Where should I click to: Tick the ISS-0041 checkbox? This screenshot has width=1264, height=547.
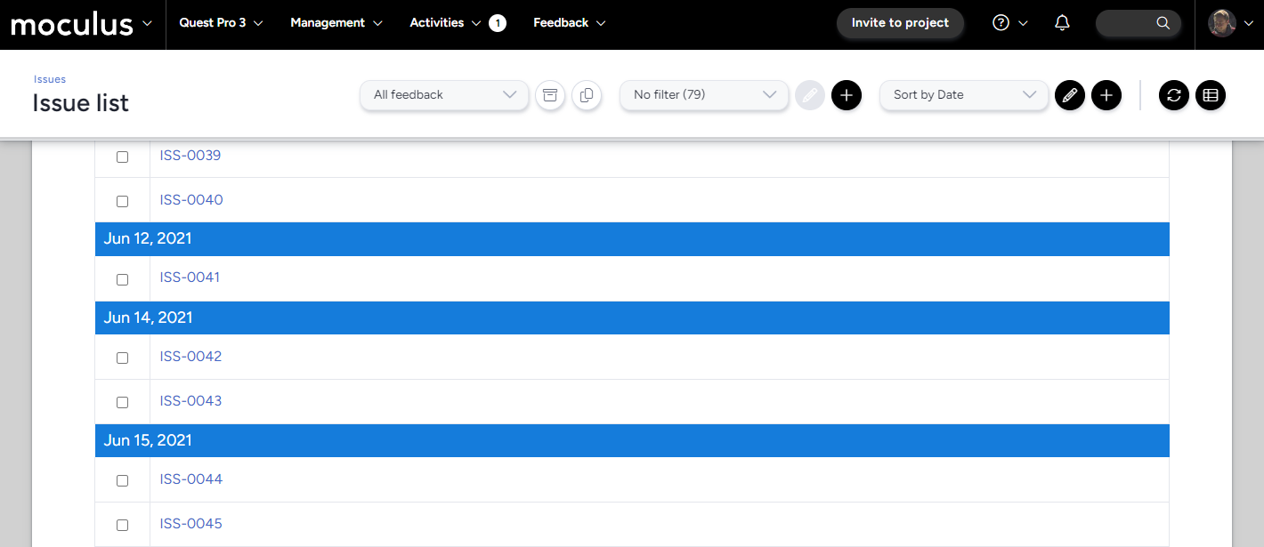pyautogui.click(x=123, y=279)
